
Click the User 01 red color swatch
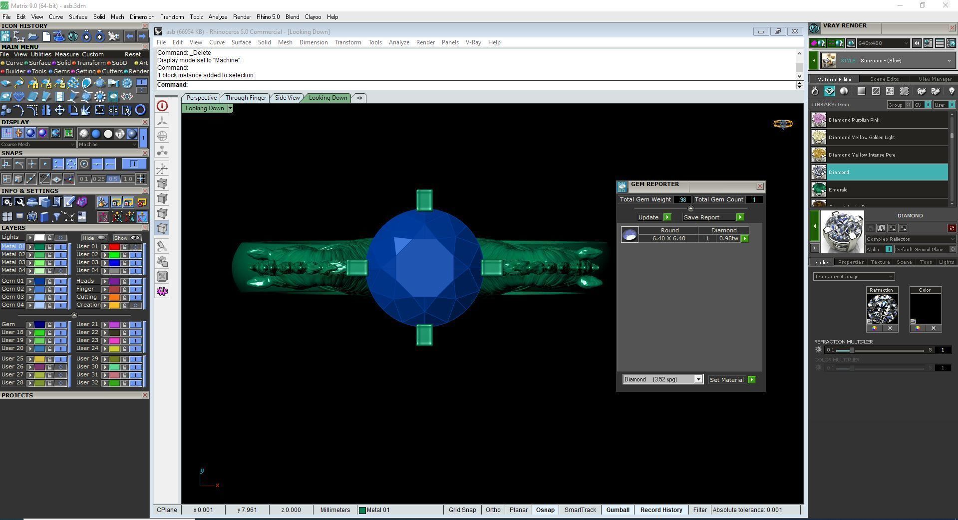pos(114,247)
